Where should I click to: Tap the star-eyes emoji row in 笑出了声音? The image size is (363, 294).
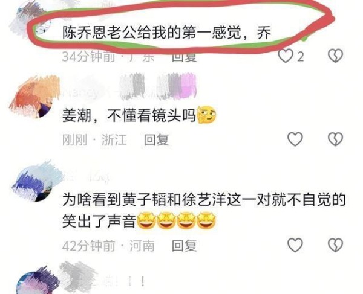click(x=177, y=221)
